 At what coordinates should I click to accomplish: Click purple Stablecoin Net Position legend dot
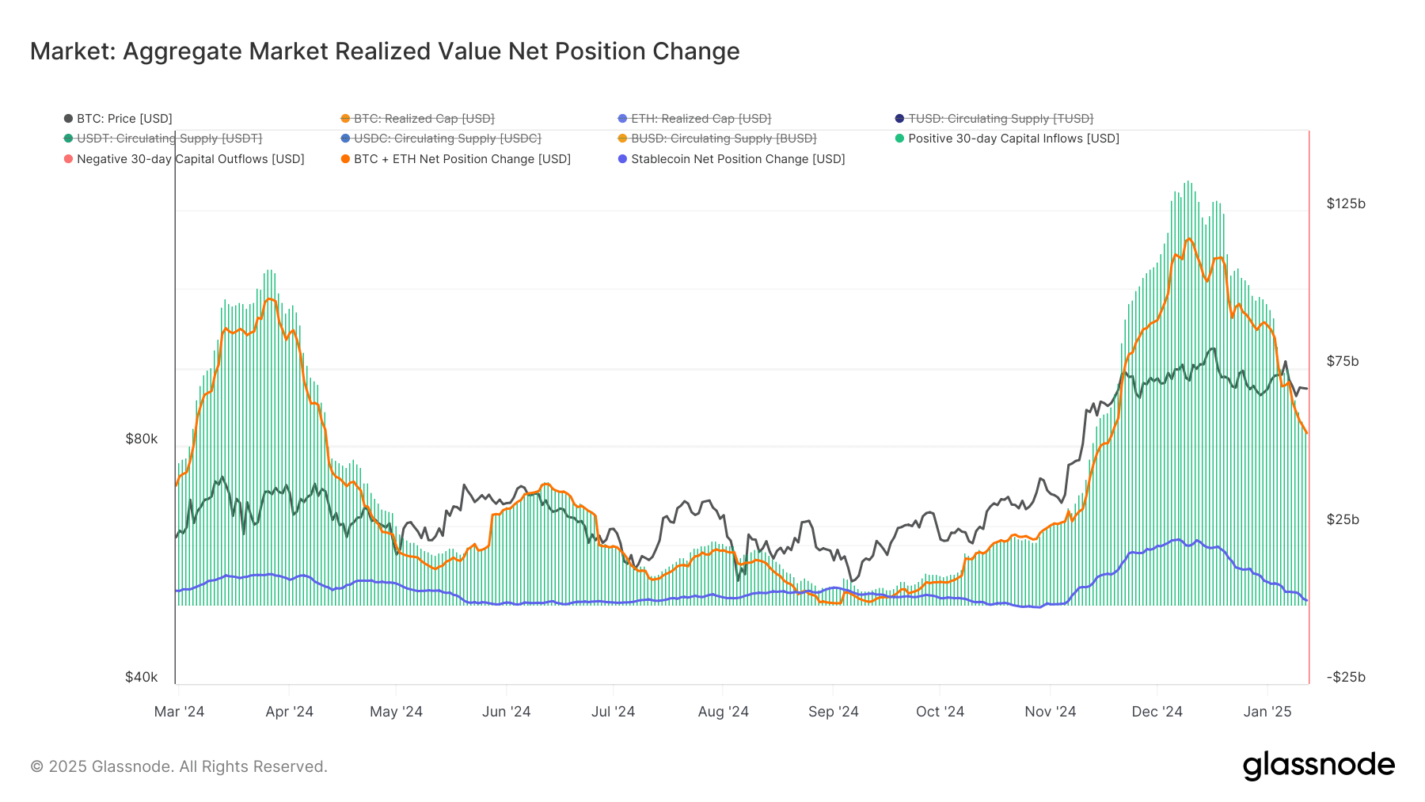[622, 159]
